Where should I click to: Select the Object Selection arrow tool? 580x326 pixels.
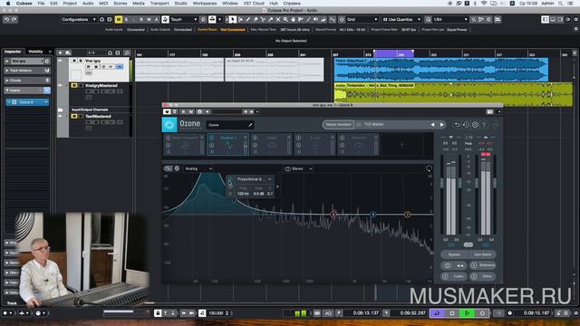tap(233, 19)
